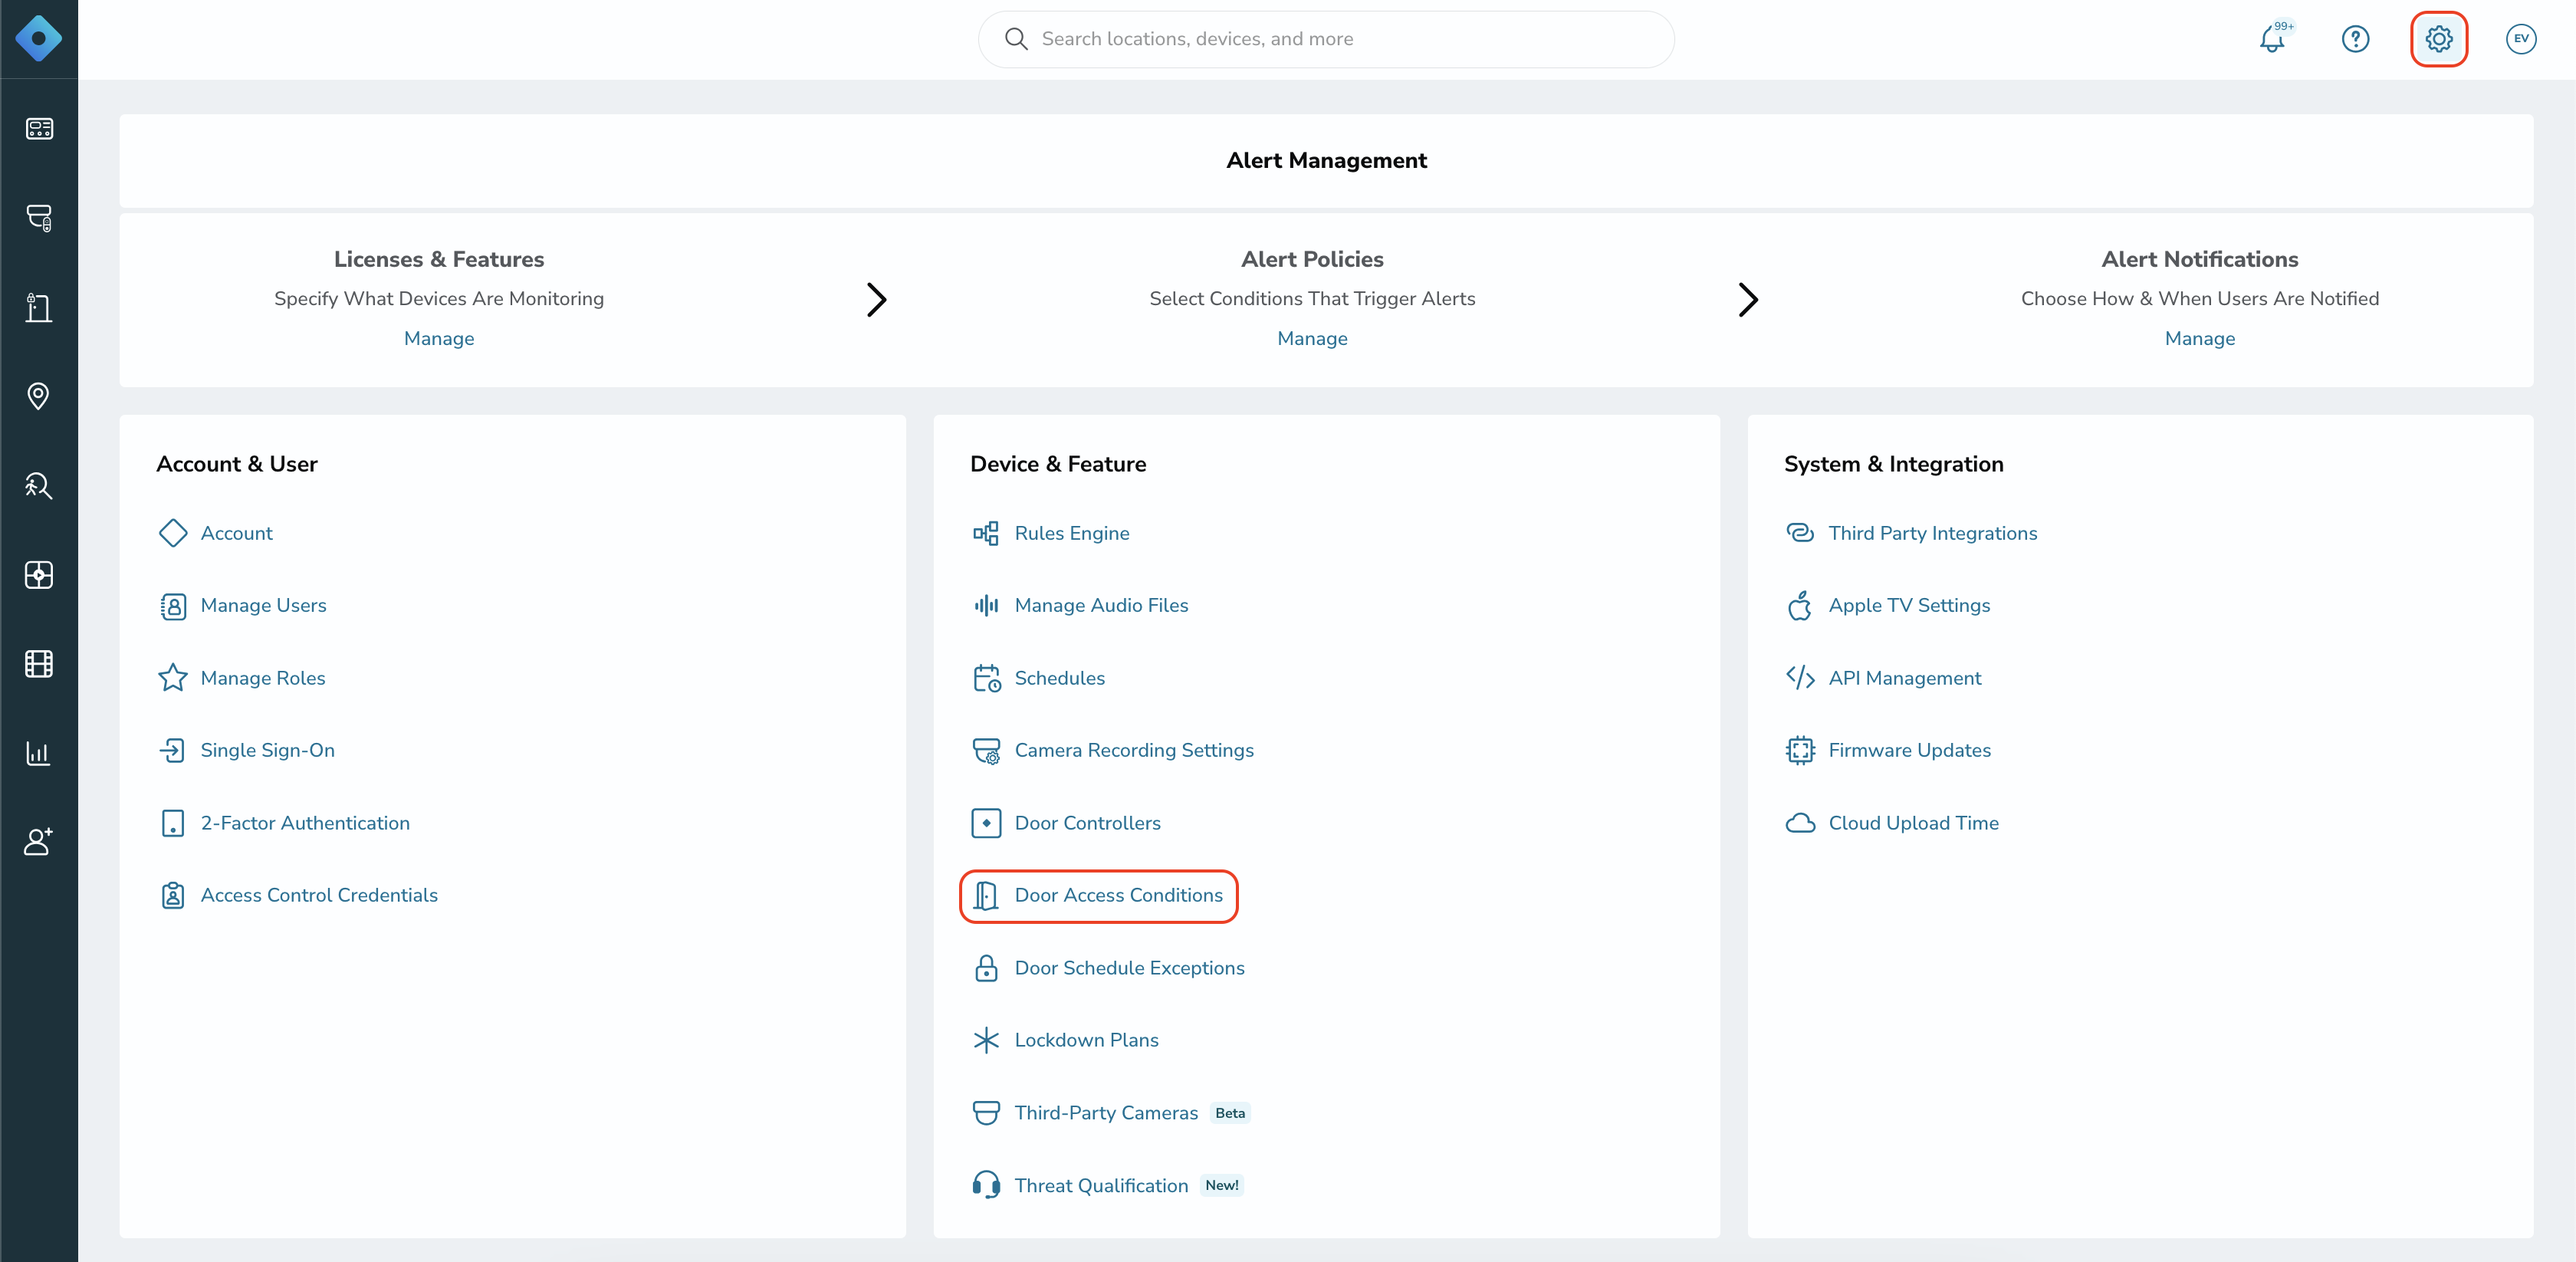Open the sensor target sidebar icon
Viewport: 2576px width, 1262px height.
pos(39,575)
